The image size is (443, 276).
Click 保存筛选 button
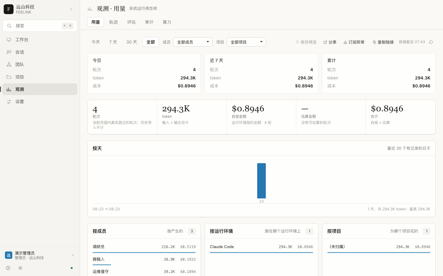point(306,42)
